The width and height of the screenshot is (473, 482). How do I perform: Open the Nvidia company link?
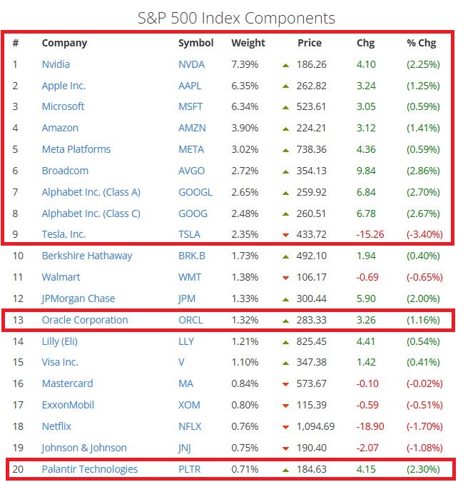pyautogui.click(x=56, y=64)
